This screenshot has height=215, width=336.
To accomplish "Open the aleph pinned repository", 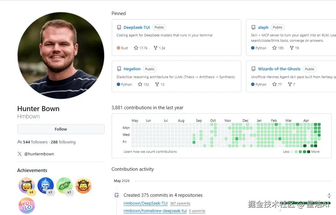I will tap(263, 27).
